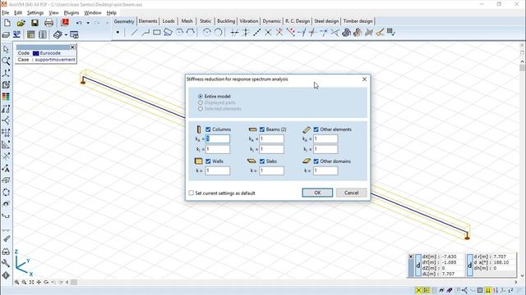
Task: Close the stiffness reduction dialog
Action: (x=364, y=79)
